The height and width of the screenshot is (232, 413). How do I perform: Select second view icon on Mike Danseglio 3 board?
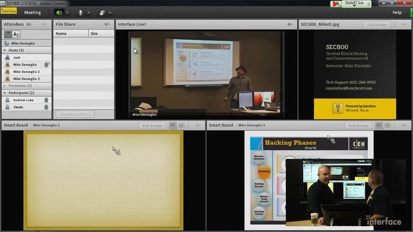[x=387, y=126]
